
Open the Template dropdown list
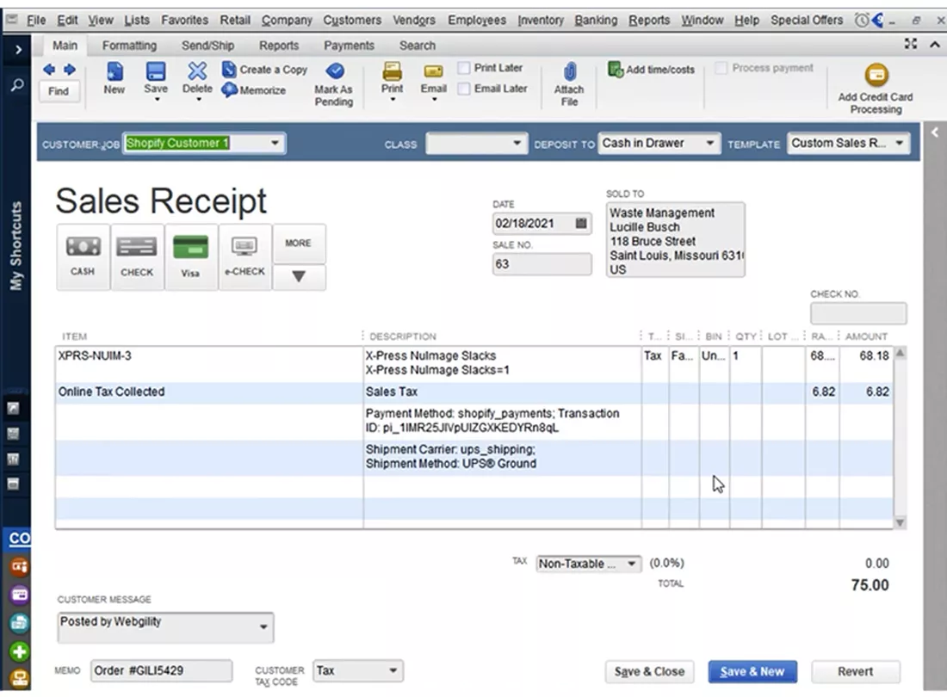point(899,144)
